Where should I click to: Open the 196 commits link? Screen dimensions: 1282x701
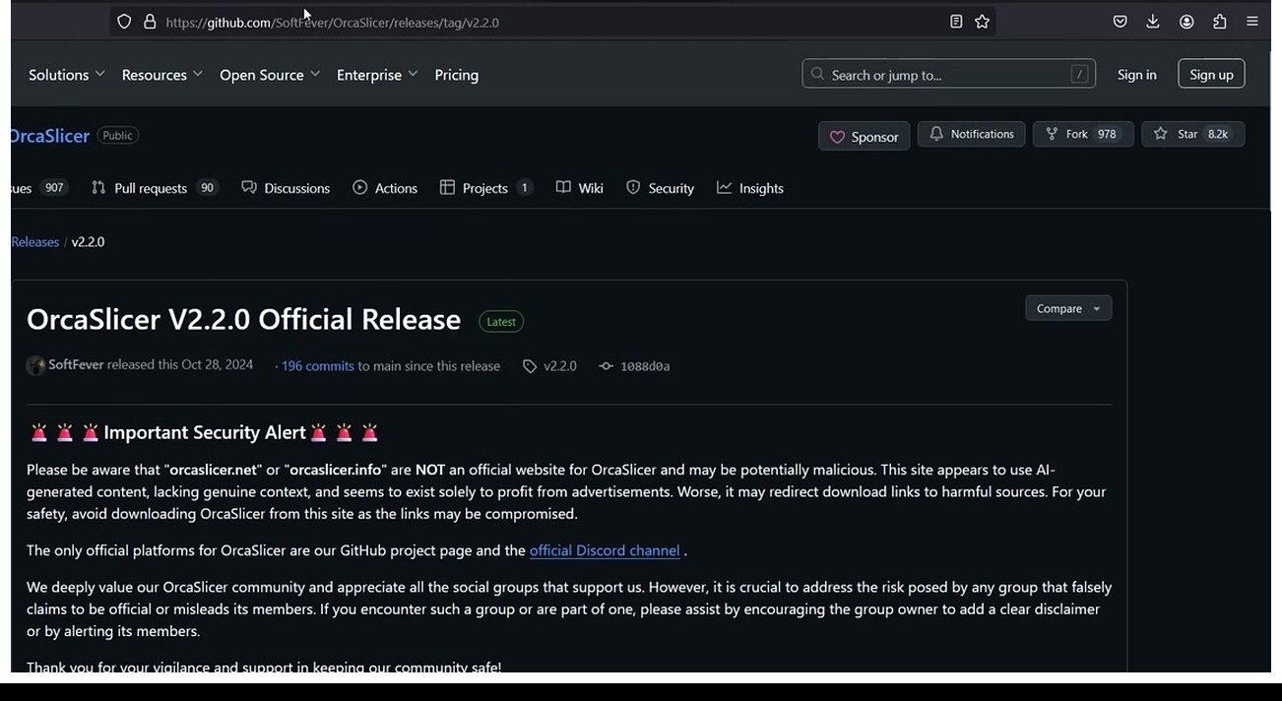click(x=317, y=366)
